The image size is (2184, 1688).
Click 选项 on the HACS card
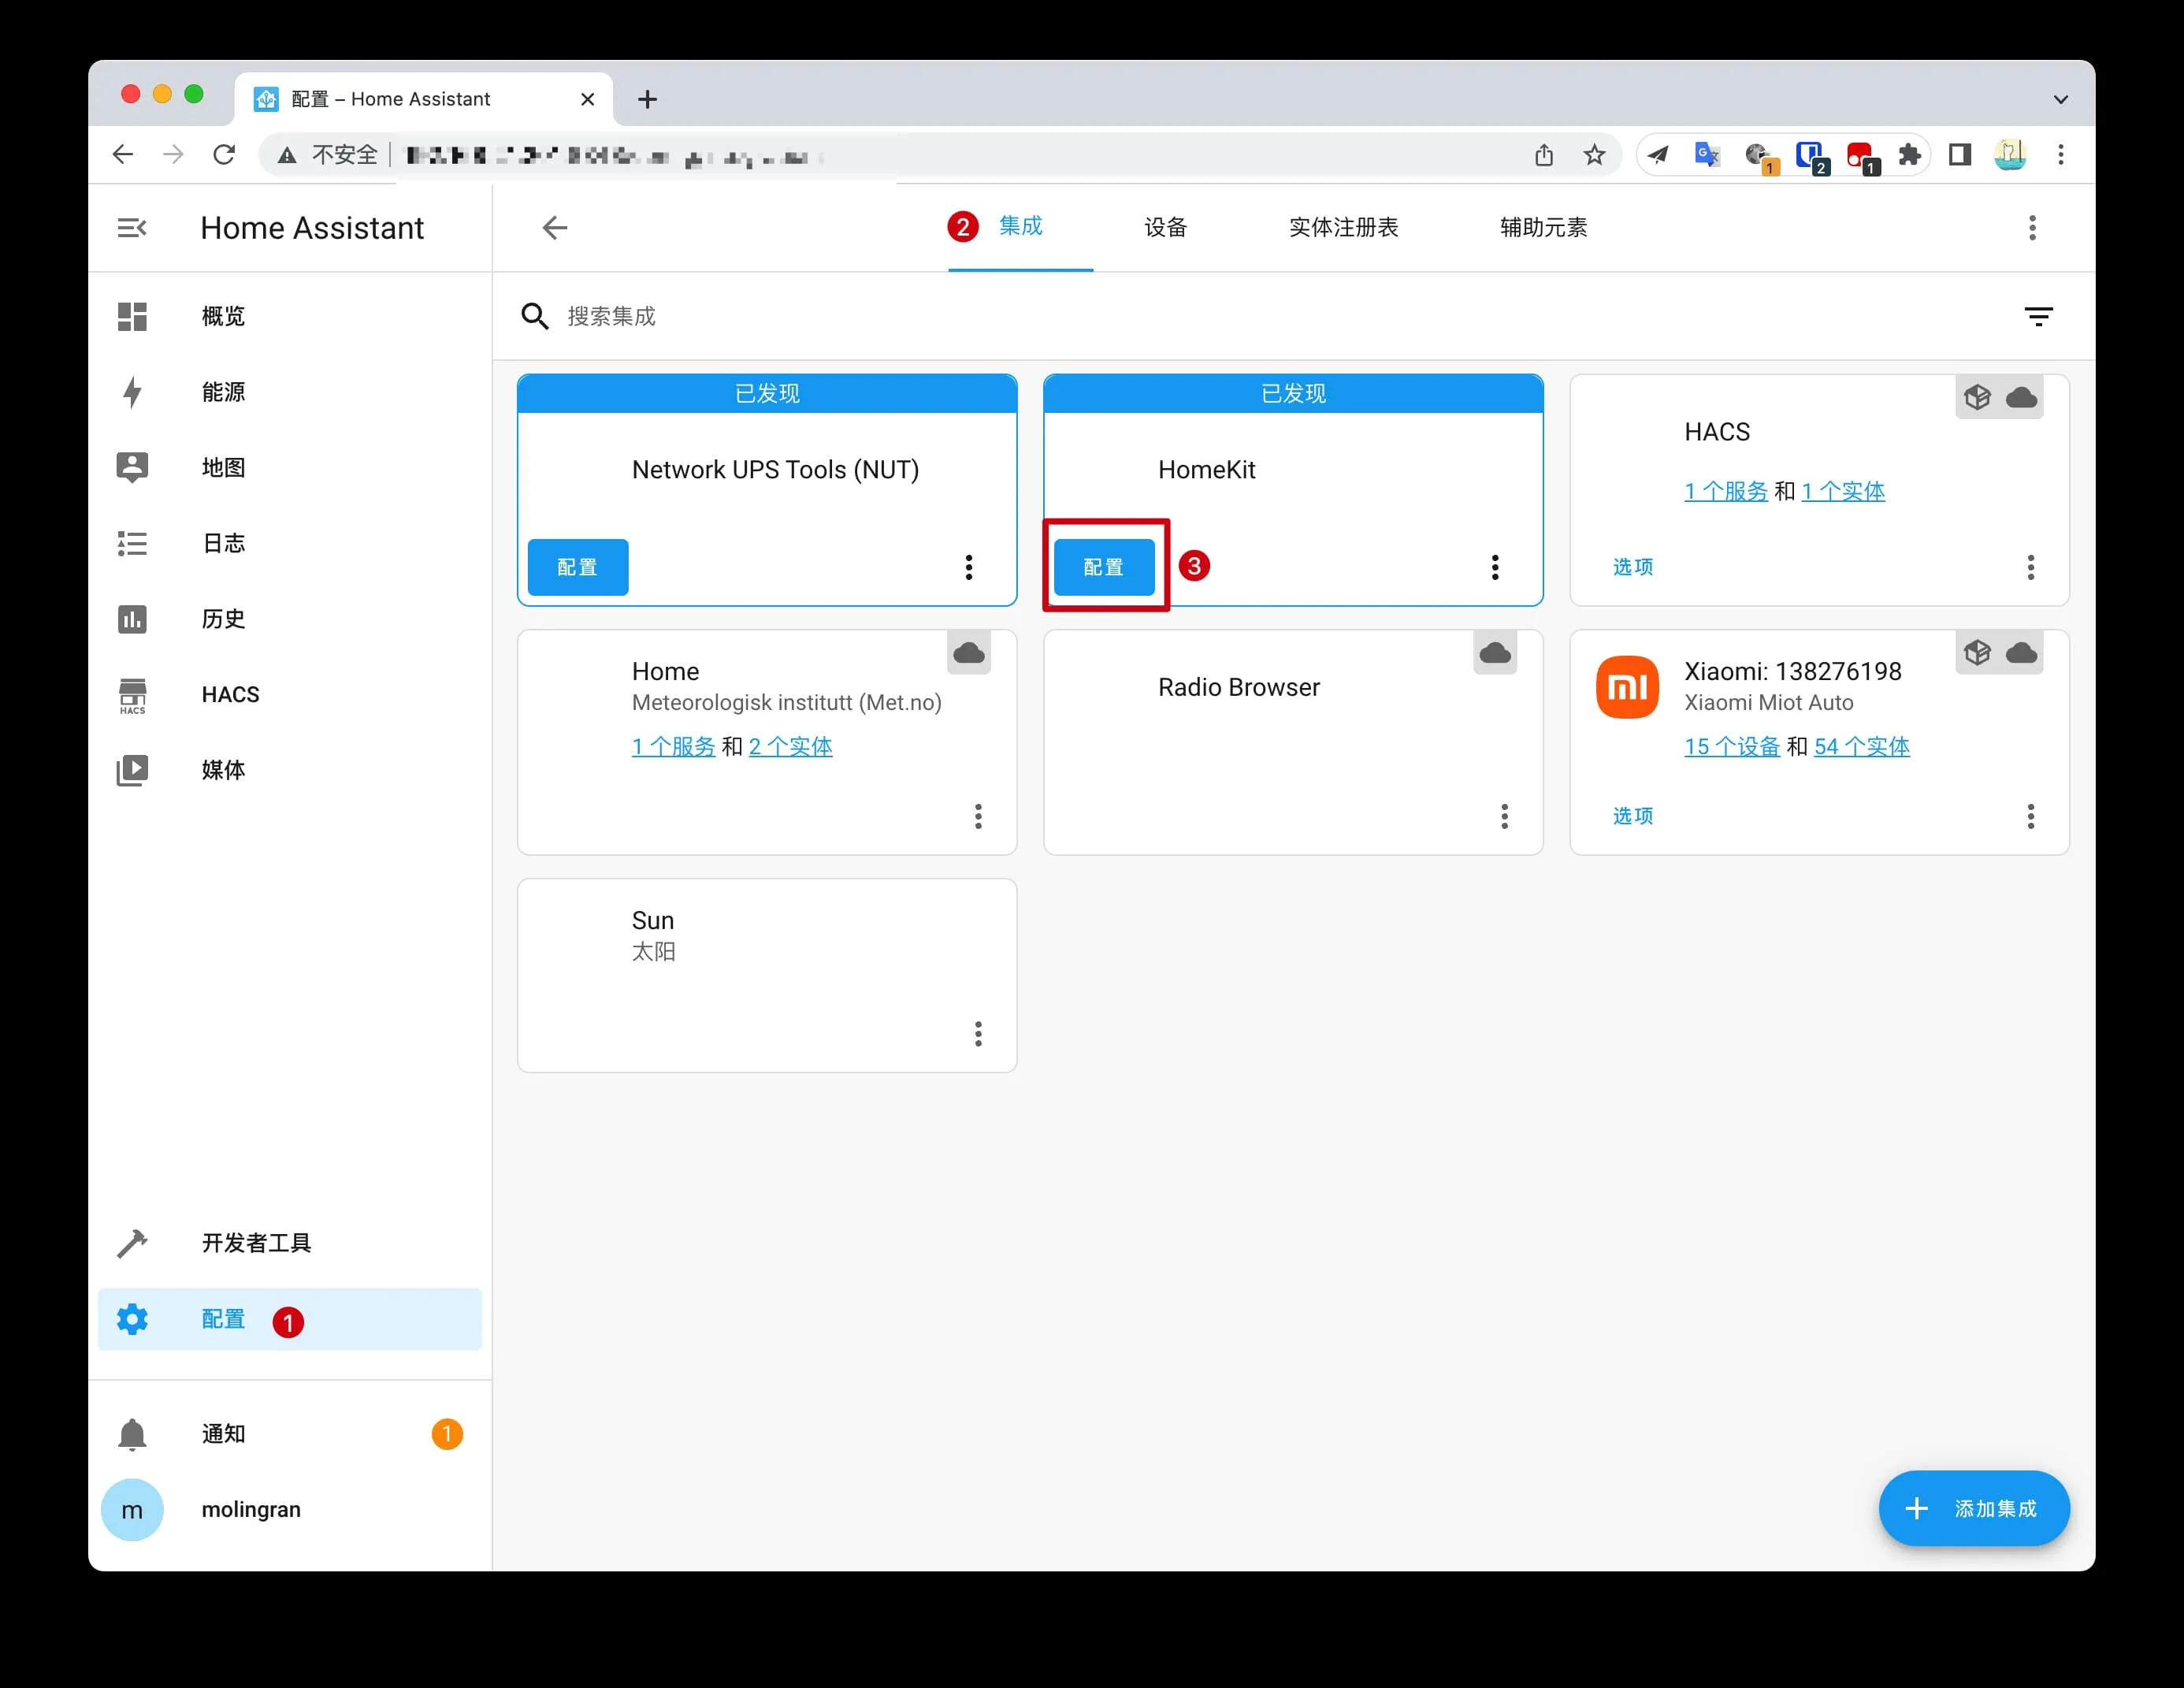pos(1632,567)
